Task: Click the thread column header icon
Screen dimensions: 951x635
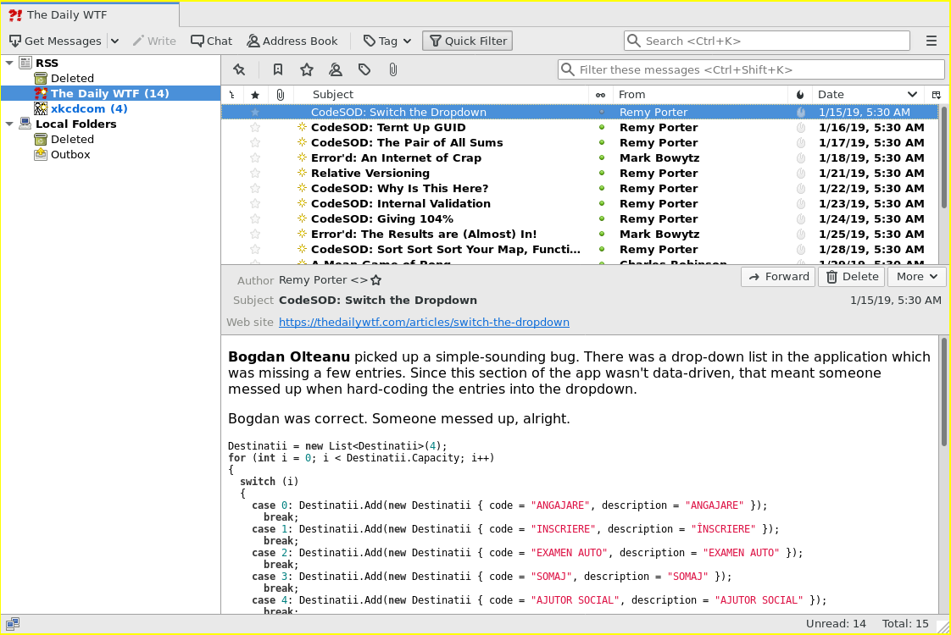Action: (231, 95)
